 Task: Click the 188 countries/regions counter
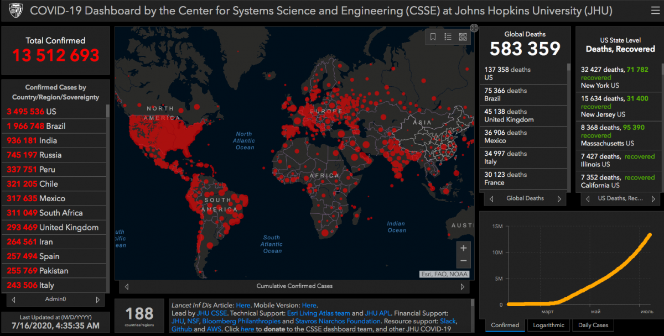coord(139,317)
